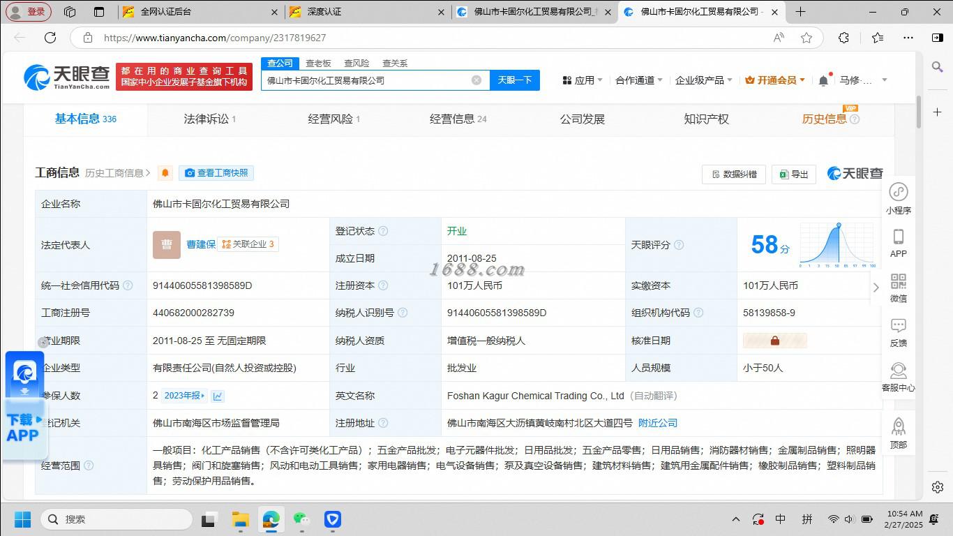Open 合作通道 dropdown menu
This screenshot has width=953, height=536.
tap(639, 80)
